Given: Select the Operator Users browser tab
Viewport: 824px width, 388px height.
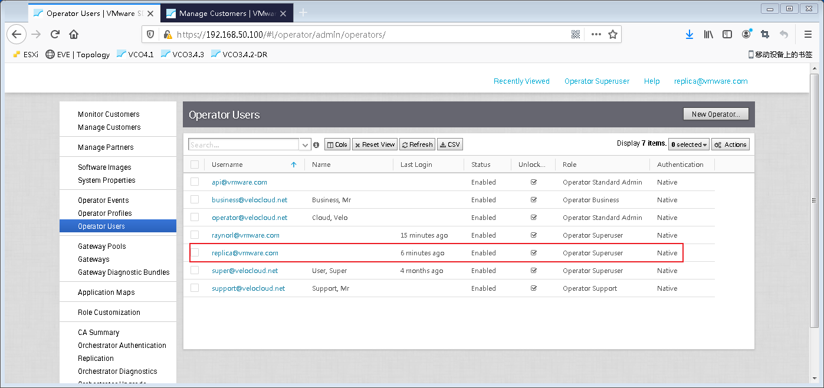Looking at the screenshot, I should click(x=94, y=13).
